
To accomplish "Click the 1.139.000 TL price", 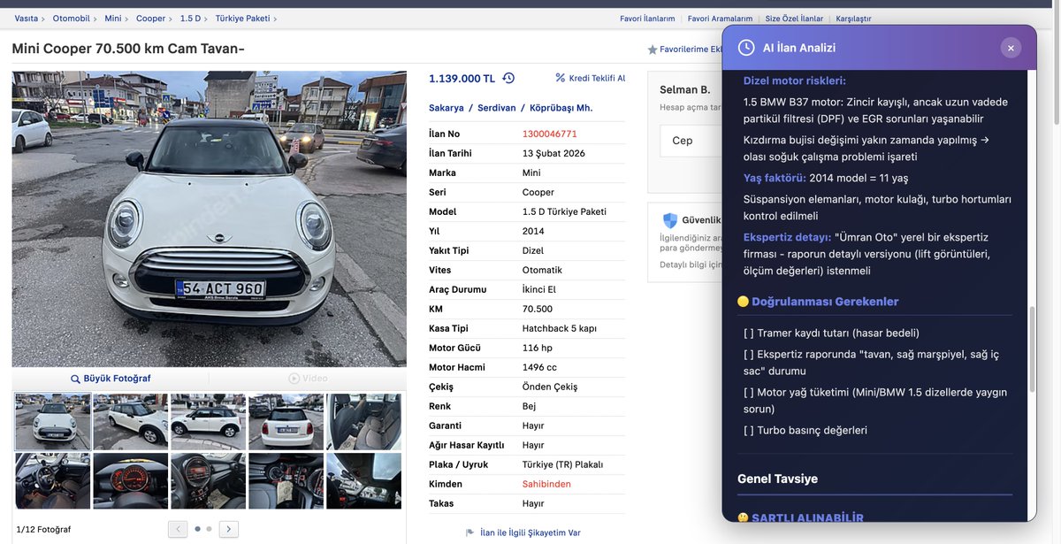I will coord(462,79).
